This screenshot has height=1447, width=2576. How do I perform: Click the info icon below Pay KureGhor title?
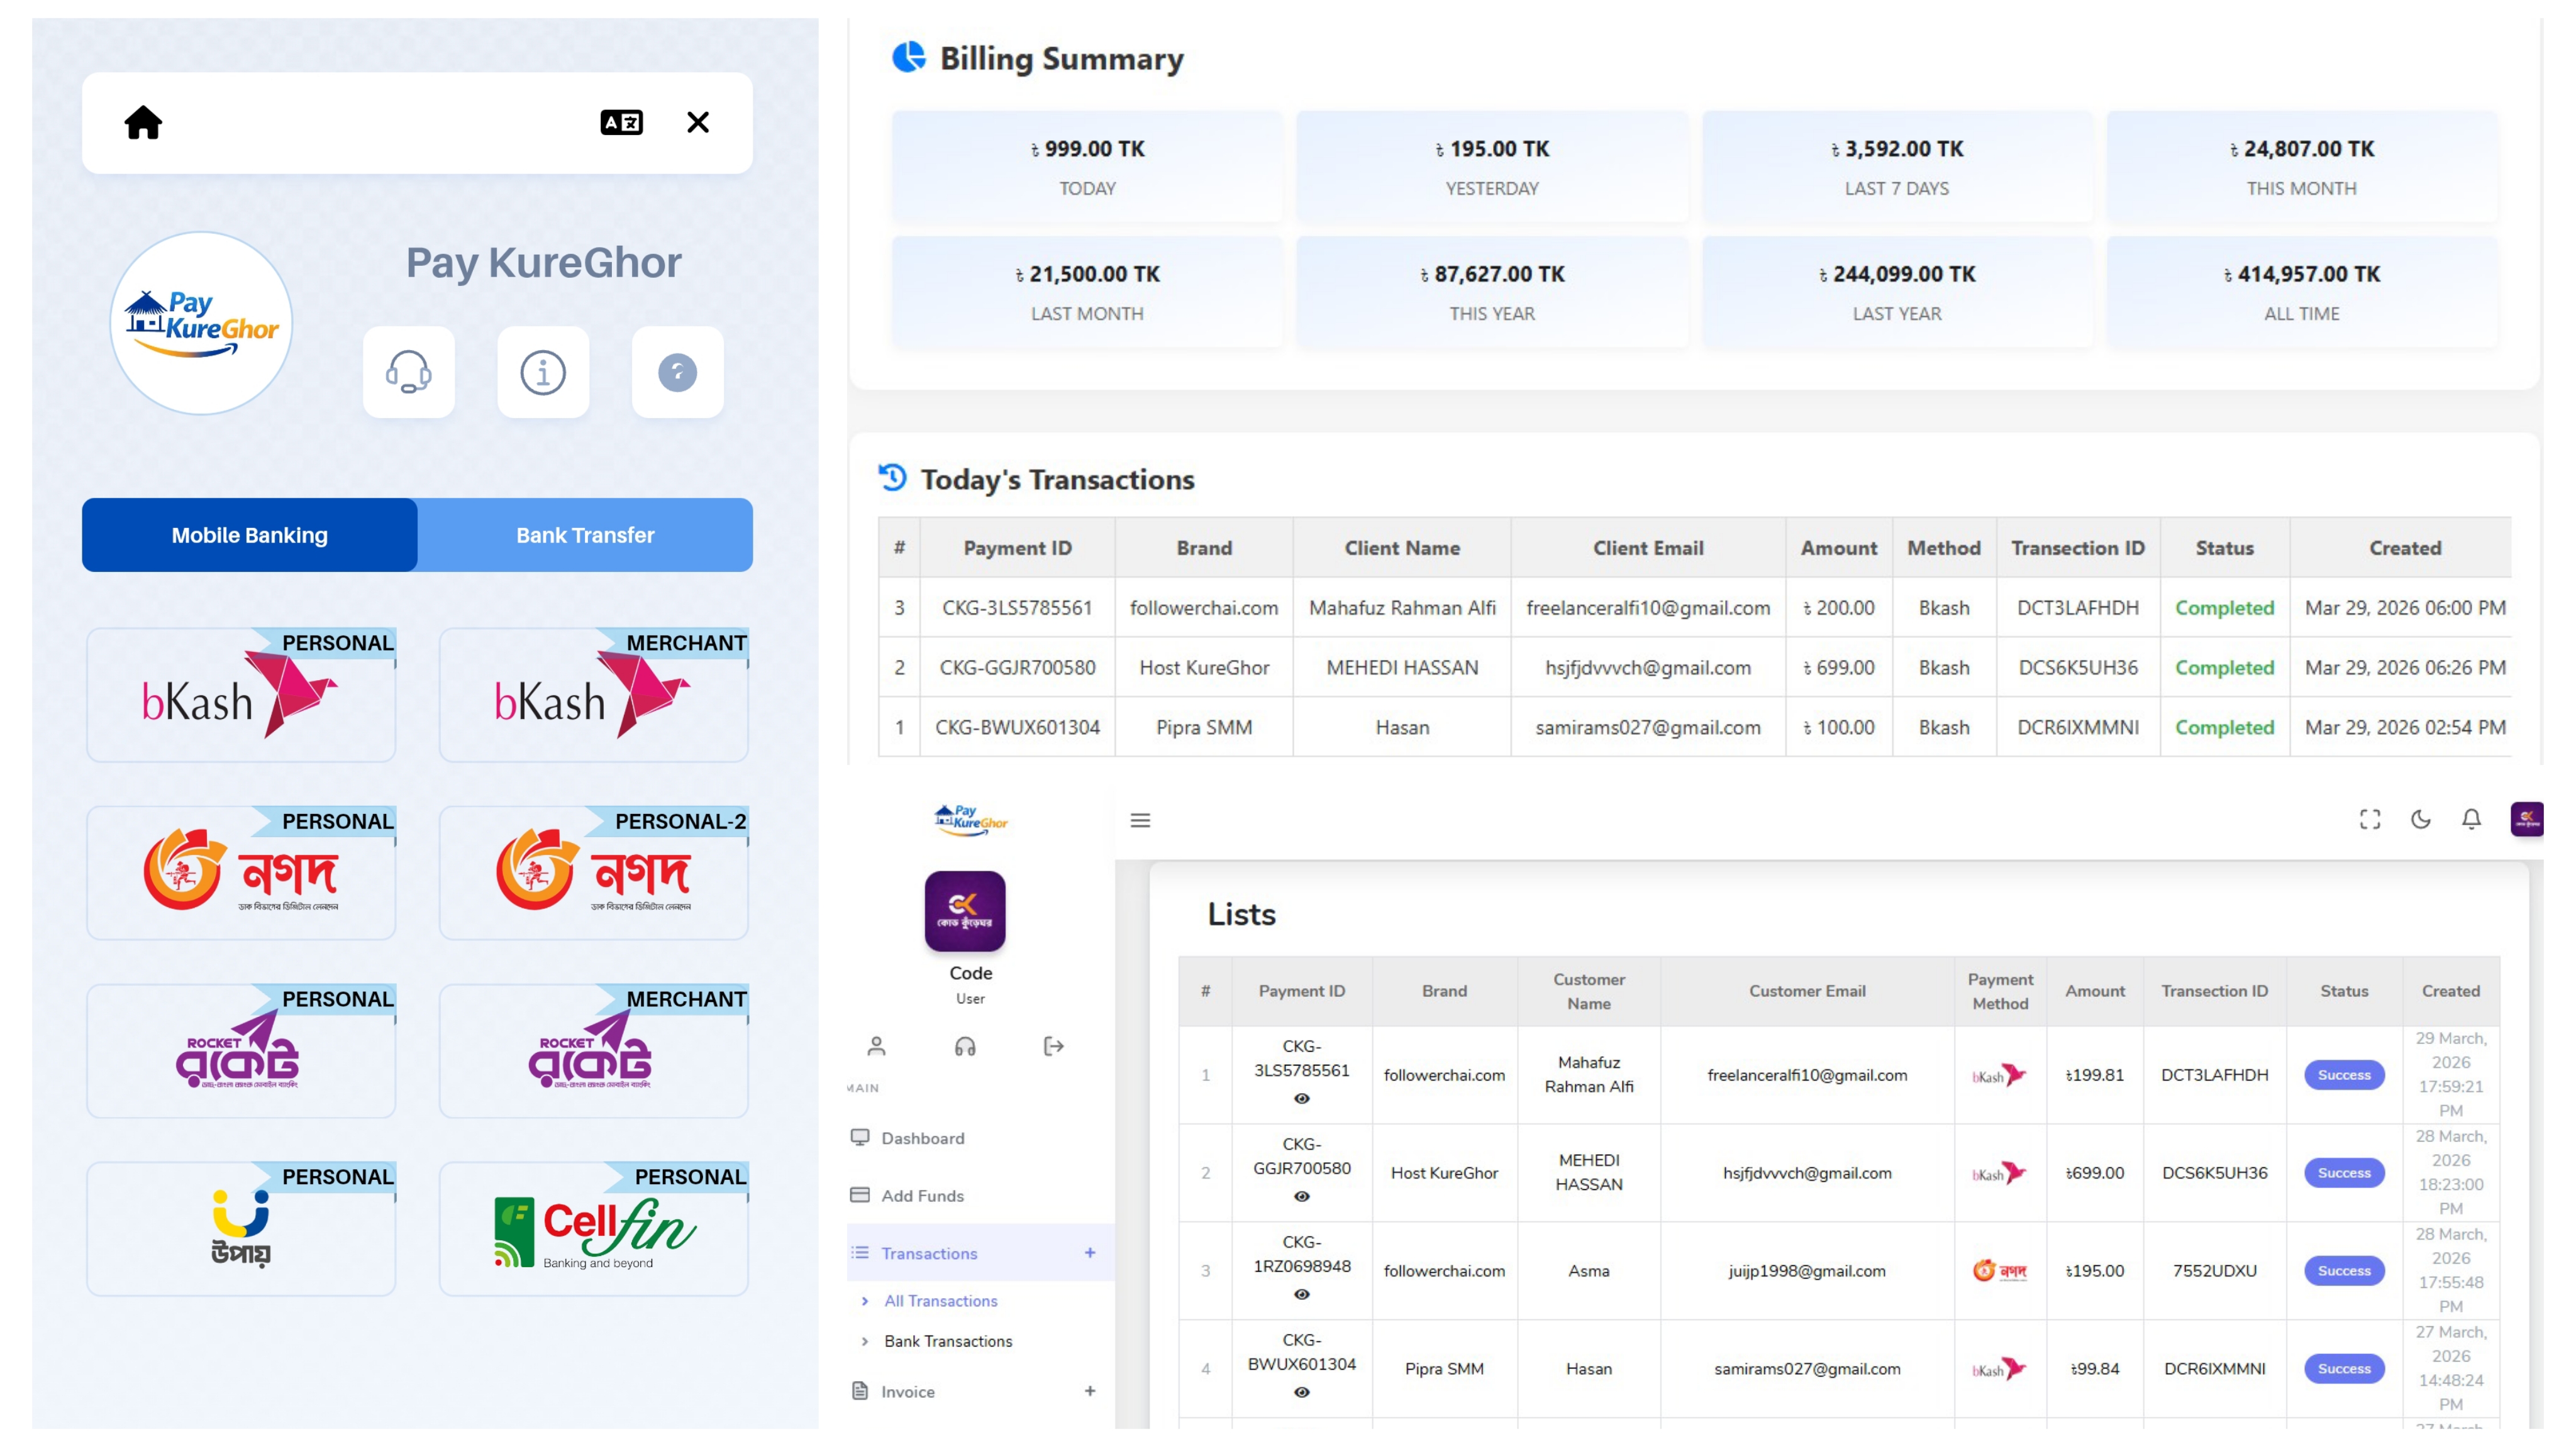click(543, 373)
